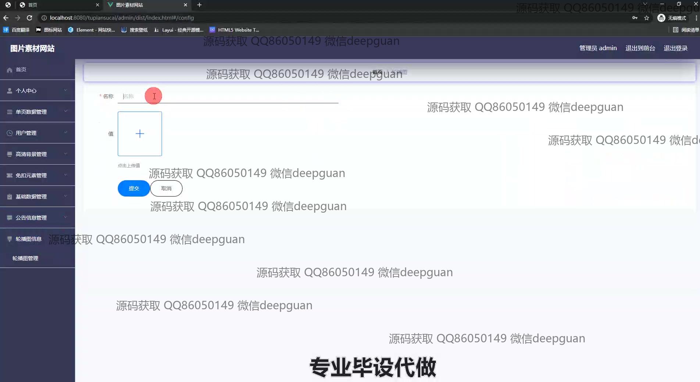Click the browser back arrow
The image size is (700, 382).
pos(6,18)
